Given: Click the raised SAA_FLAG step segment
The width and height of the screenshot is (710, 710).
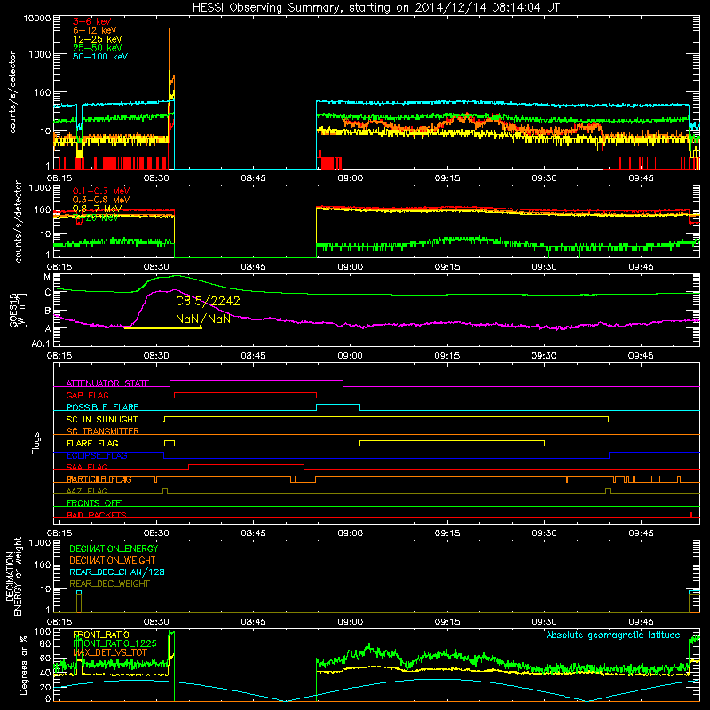Looking at the screenshot, I should point(246,464).
